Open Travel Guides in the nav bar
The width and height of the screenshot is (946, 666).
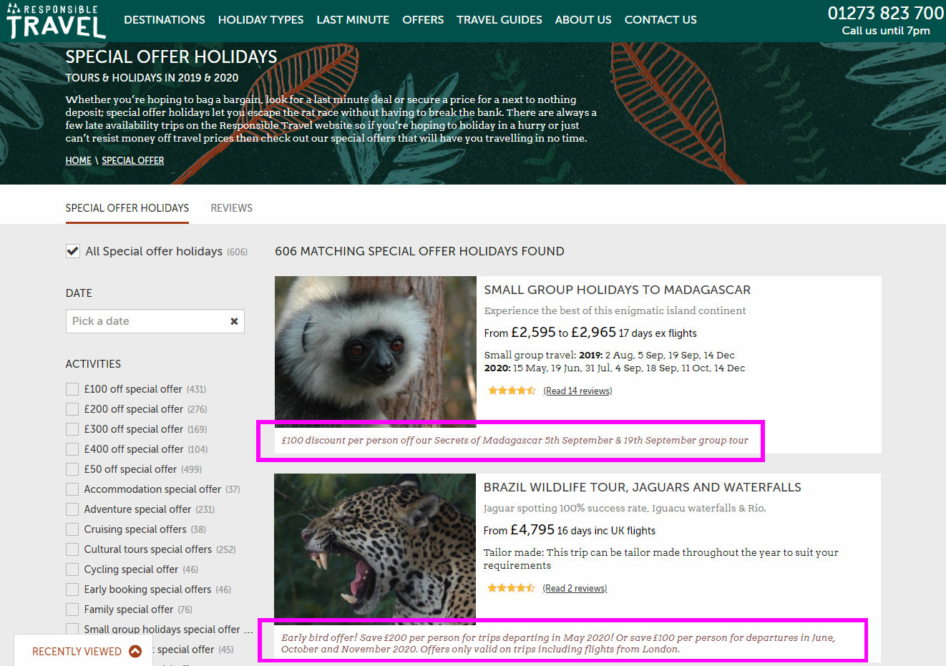click(x=499, y=20)
